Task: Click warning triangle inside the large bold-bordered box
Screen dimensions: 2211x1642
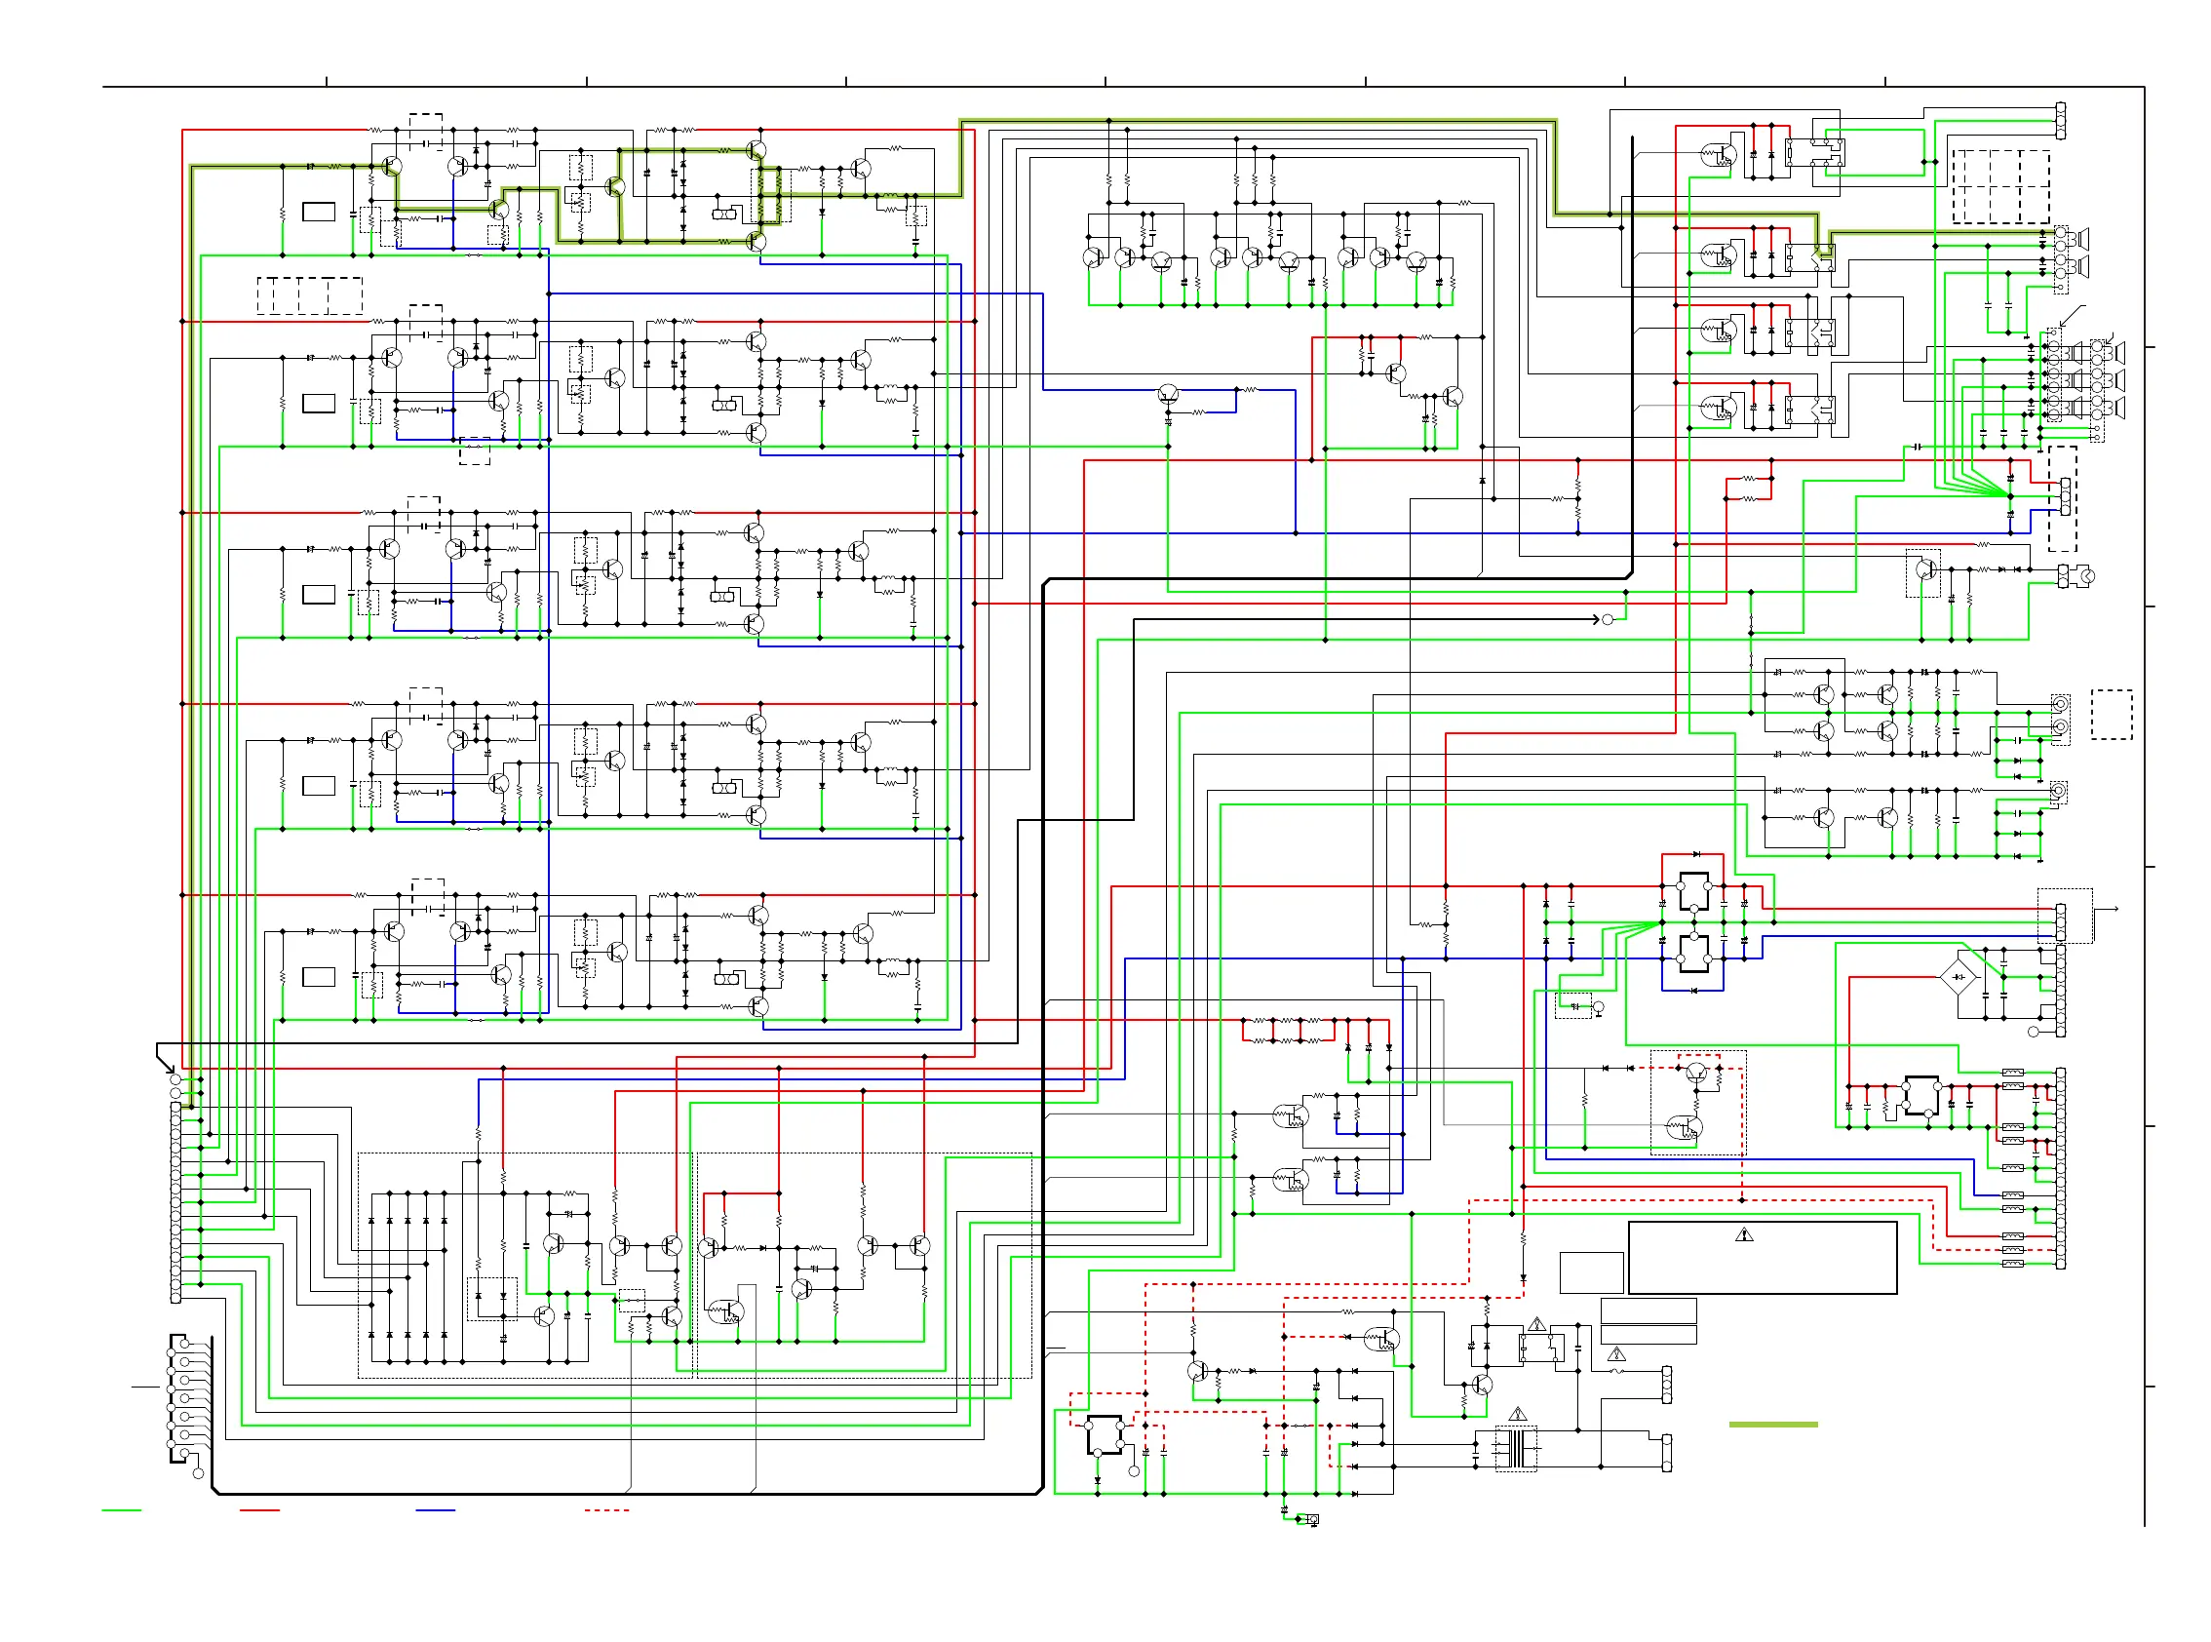Action: point(1744,1235)
